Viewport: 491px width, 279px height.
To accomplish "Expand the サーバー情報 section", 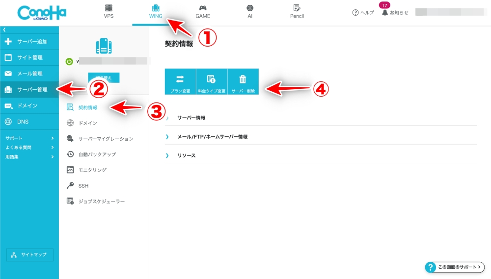I will [191, 118].
